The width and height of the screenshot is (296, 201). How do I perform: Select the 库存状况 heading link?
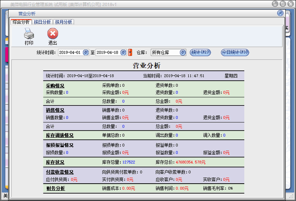[x=55, y=162]
